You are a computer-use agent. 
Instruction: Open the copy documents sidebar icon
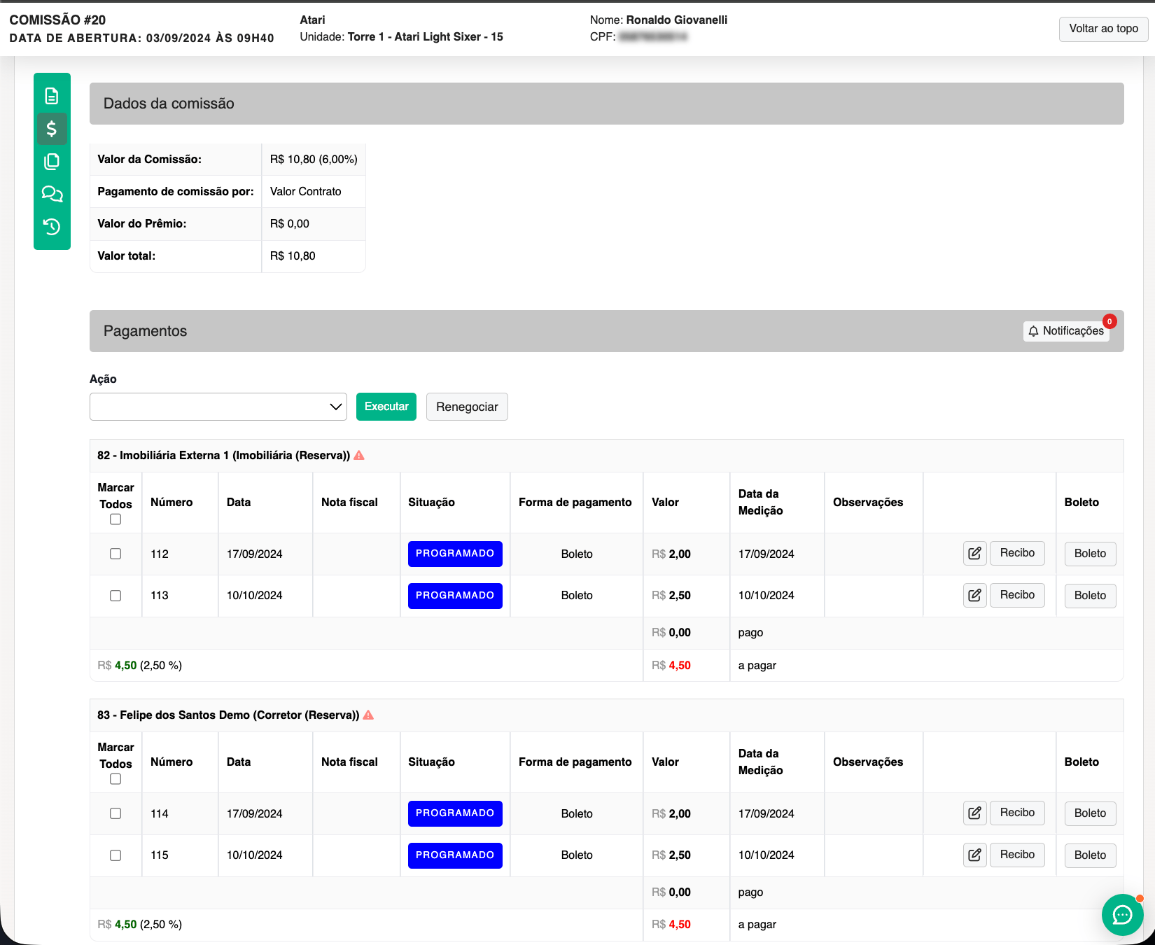click(52, 162)
